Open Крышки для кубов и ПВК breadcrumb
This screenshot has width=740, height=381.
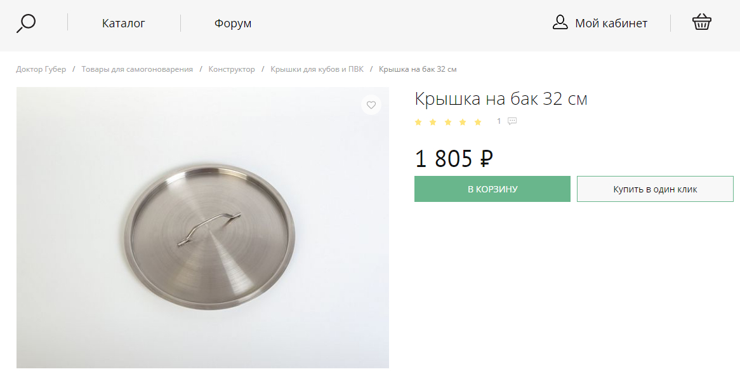point(317,69)
